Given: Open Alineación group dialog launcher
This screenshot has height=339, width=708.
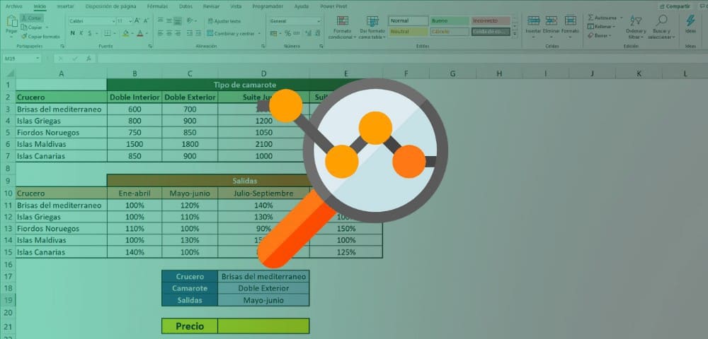Looking at the screenshot, I should 263,47.
